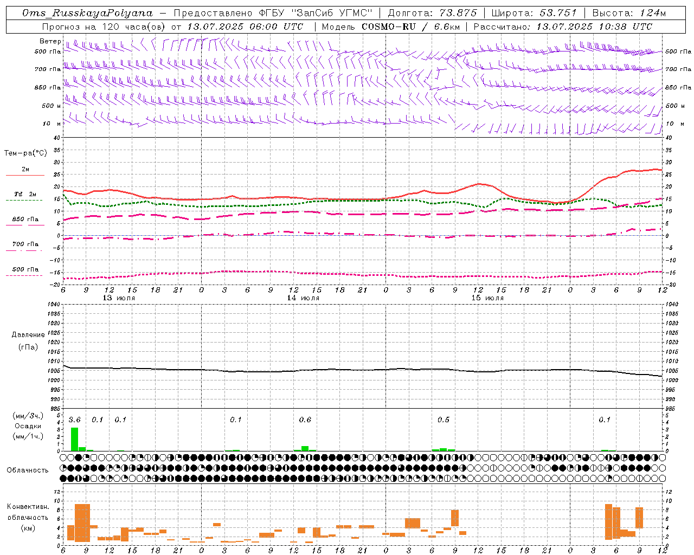Click the Td 2м dew point legend label
This screenshot has width=694, height=555.
[x=25, y=194]
